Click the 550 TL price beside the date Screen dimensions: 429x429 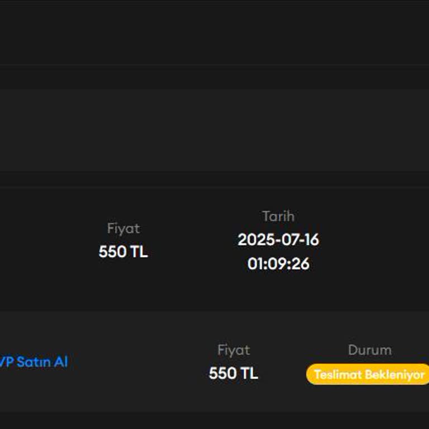click(x=123, y=252)
